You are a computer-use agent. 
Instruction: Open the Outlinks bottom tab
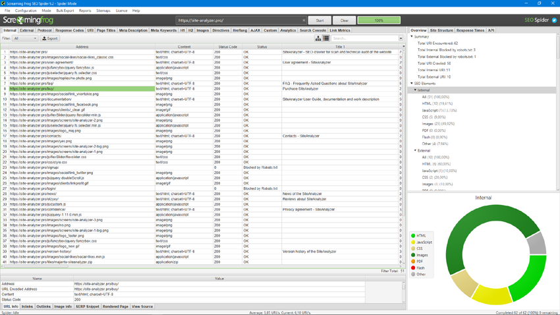pyautogui.click(x=43, y=306)
